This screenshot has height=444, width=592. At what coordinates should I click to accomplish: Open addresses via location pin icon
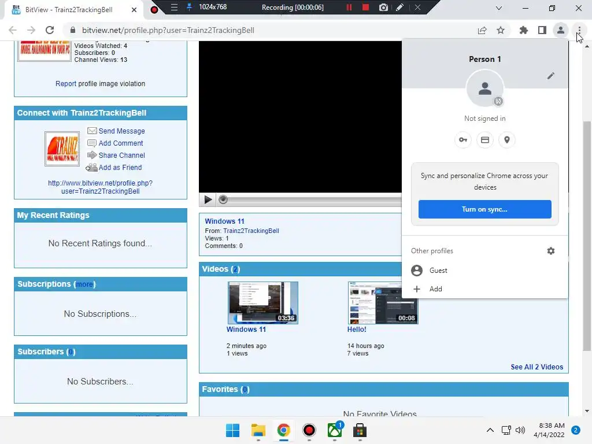(507, 140)
